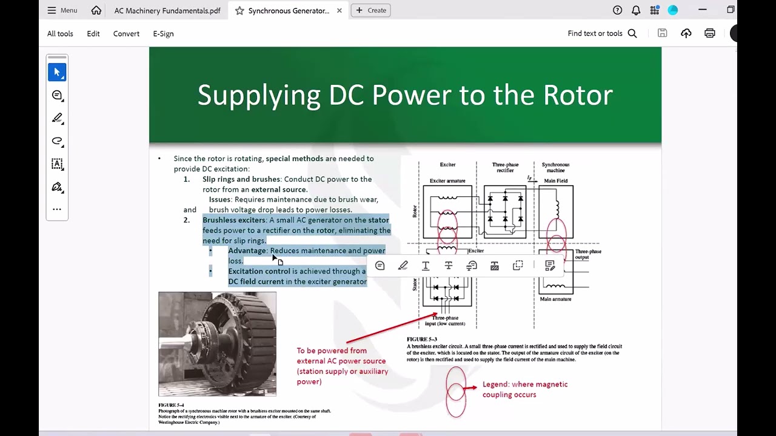Switch to AC Machinery Fundamentals.pdf tab
The width and height of the screenshot is (776, 436).
(167, 10)
